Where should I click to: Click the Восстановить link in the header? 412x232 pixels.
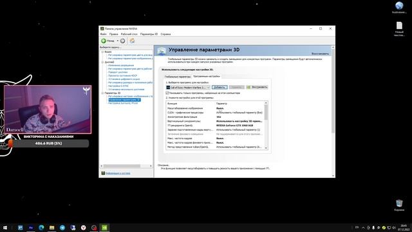click(320, 53)
